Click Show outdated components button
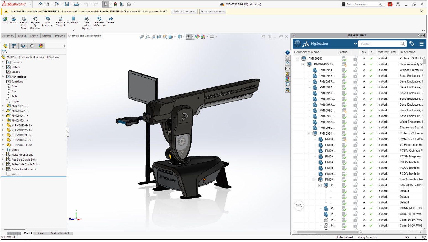The width and height of the screenshot is (428, 242). tap(212, 12)
